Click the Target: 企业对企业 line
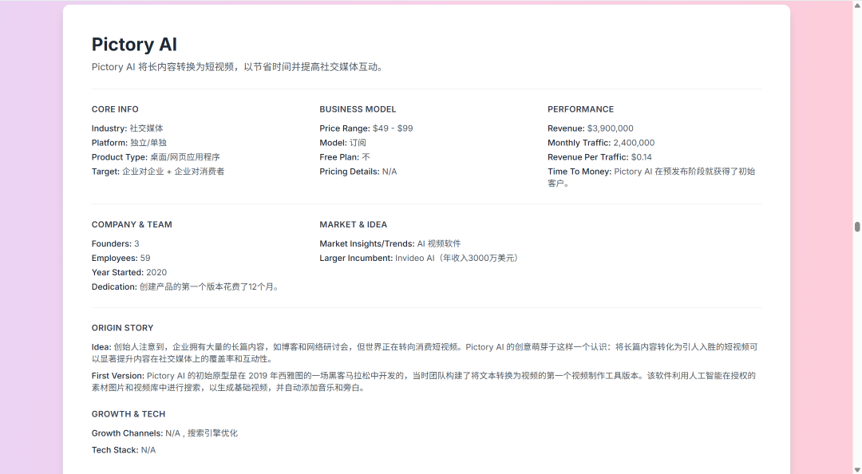This screenshot has width=862, height=474. click(158, 171)
